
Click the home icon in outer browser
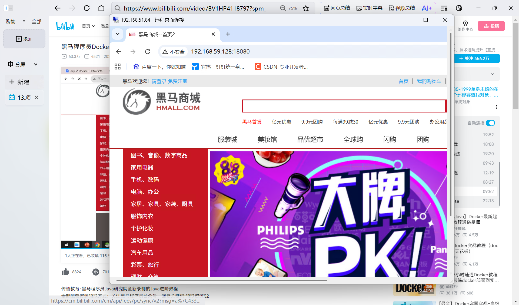(101, 8)
